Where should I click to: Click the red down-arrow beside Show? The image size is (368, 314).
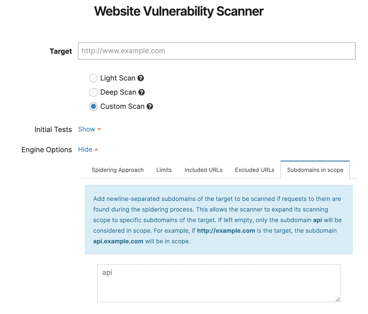[99, 129]
